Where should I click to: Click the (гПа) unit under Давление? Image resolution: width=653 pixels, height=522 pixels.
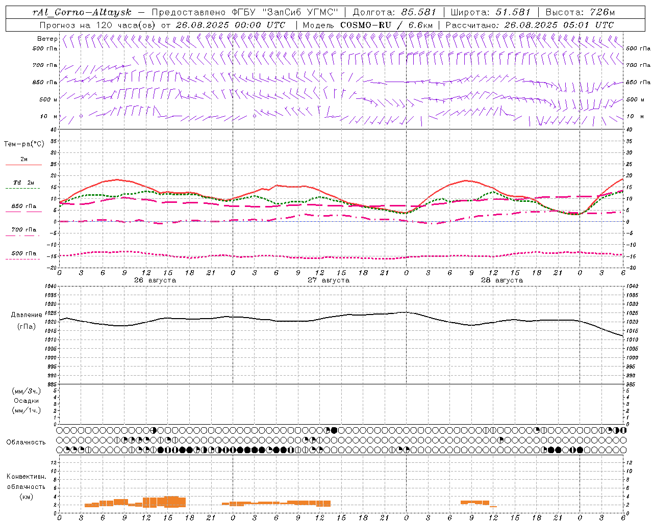(27, 327)
